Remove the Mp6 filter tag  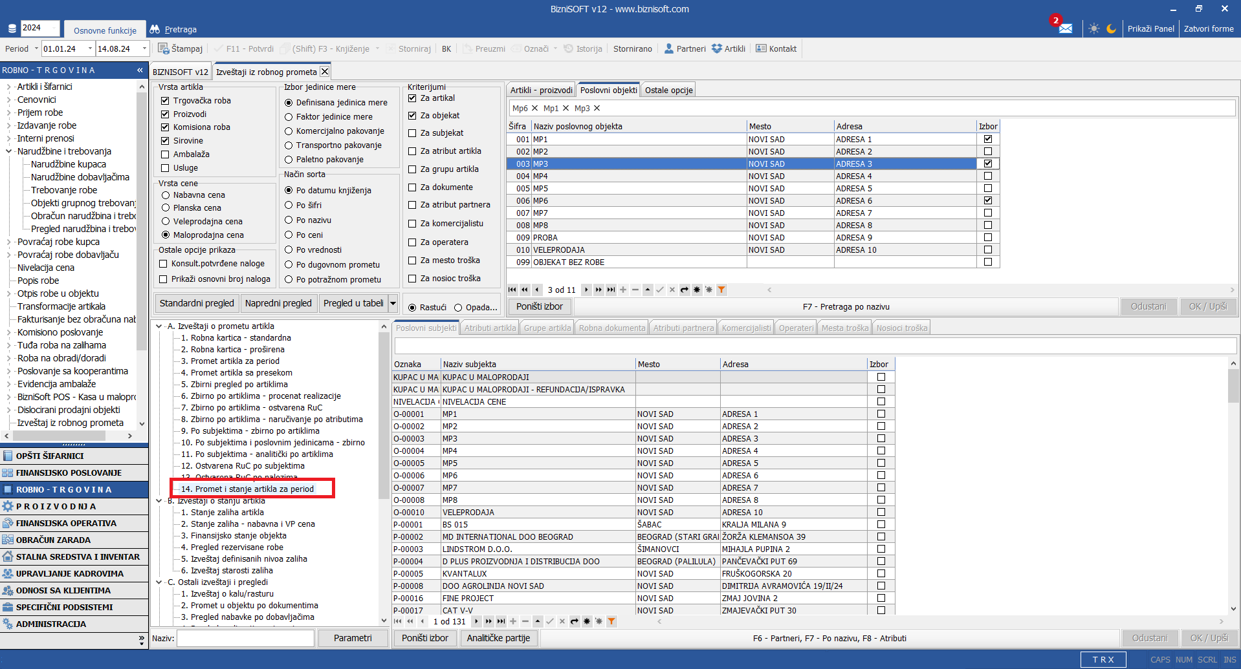coord(534,108)
